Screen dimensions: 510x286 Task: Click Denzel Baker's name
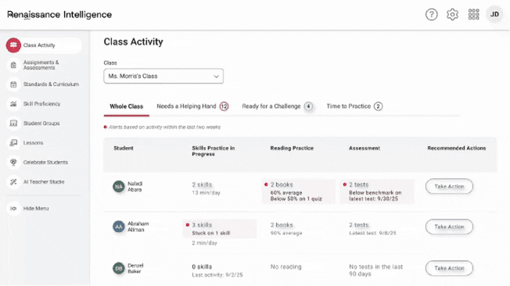(135, 268)
